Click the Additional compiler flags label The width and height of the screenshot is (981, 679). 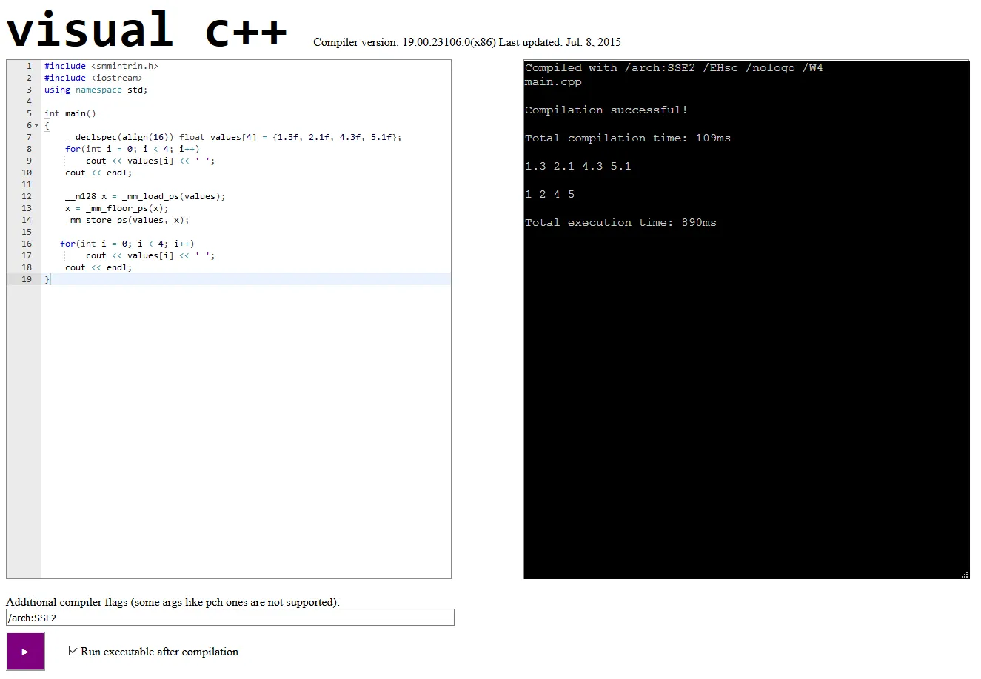(173, 602)
